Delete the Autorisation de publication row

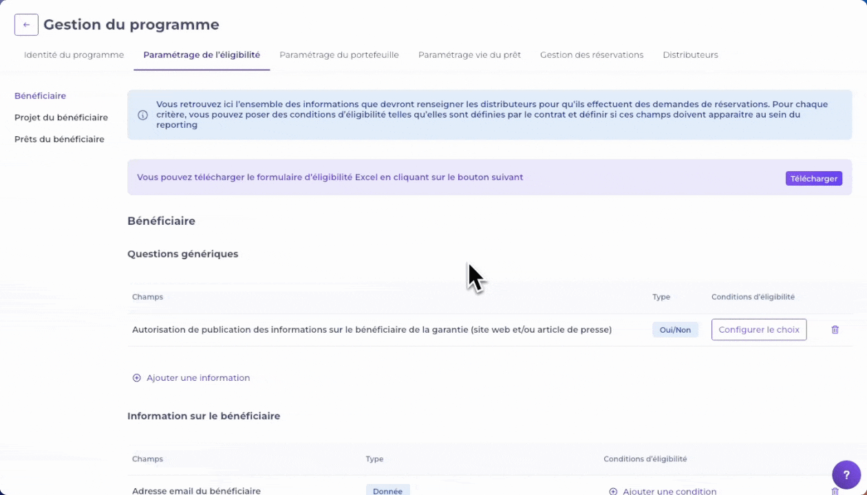click(835, 330)
